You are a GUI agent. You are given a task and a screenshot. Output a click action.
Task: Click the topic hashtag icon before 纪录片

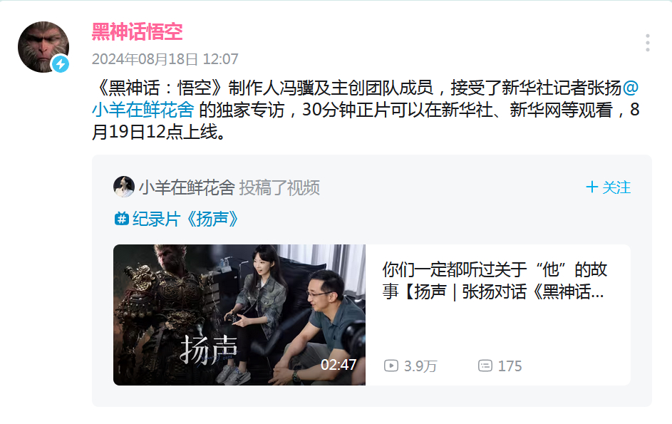click(x=122, y=219)
